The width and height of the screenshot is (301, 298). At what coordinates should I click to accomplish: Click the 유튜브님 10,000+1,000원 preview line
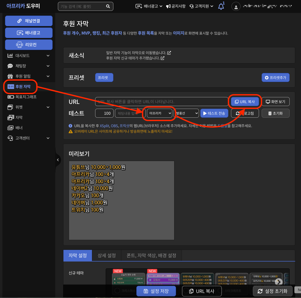pos(98,167)
